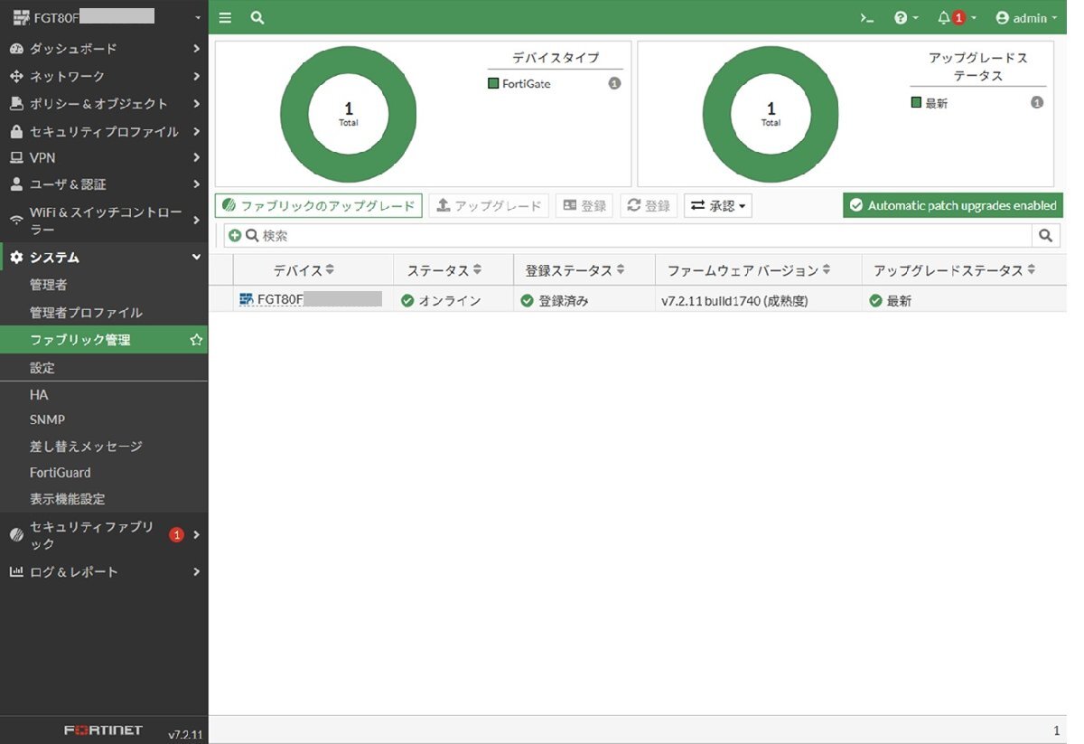1084x744 pixels.
Task: Sort by the ステータス column header
Action: (444, 270)
